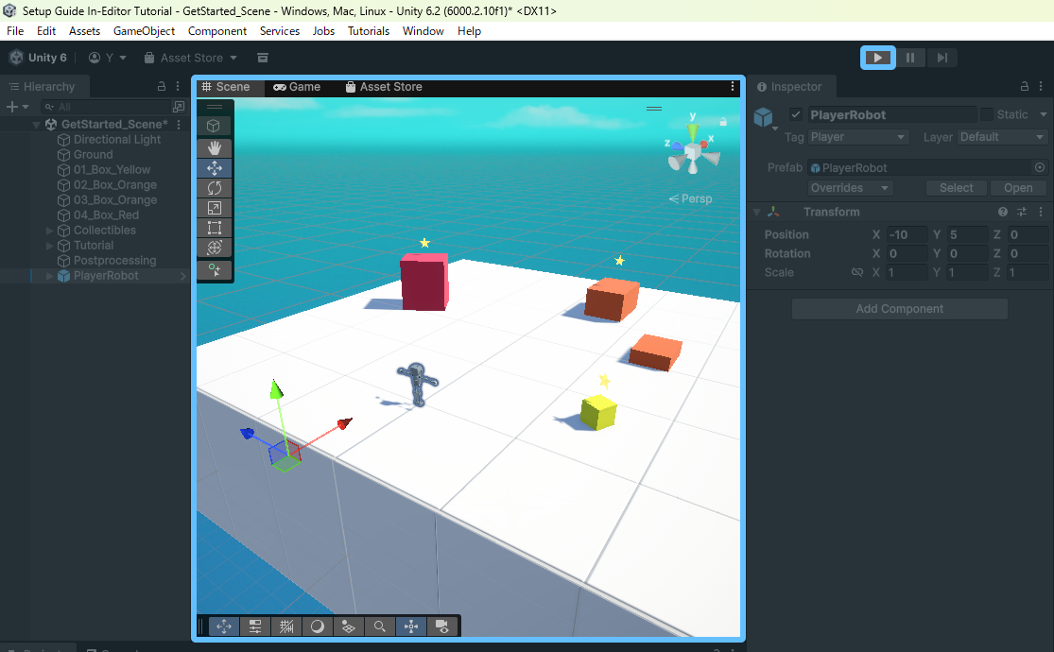
Task: Open draw mode shading icon in bottom bar
Action: pyautogui.click(x=318, y=626)
